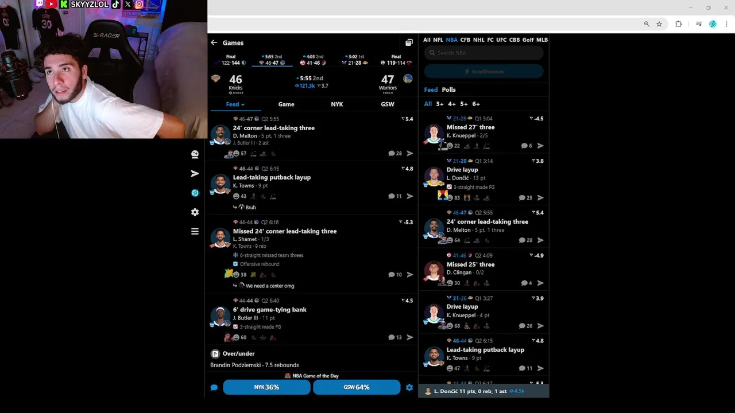The width and height of the screenshot is (735, 413).
Task: Vote GSW 64% in Game of the Day
Action: pyautogui.click(x=357, y=387)
